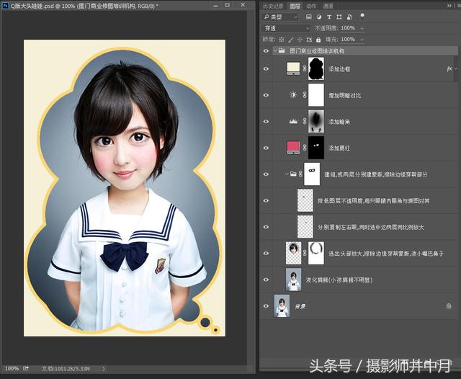Click the fx icon on 添加边框 layer
Image resolution: width=461 pixels, height=379 pixels.
click(449, 68)
